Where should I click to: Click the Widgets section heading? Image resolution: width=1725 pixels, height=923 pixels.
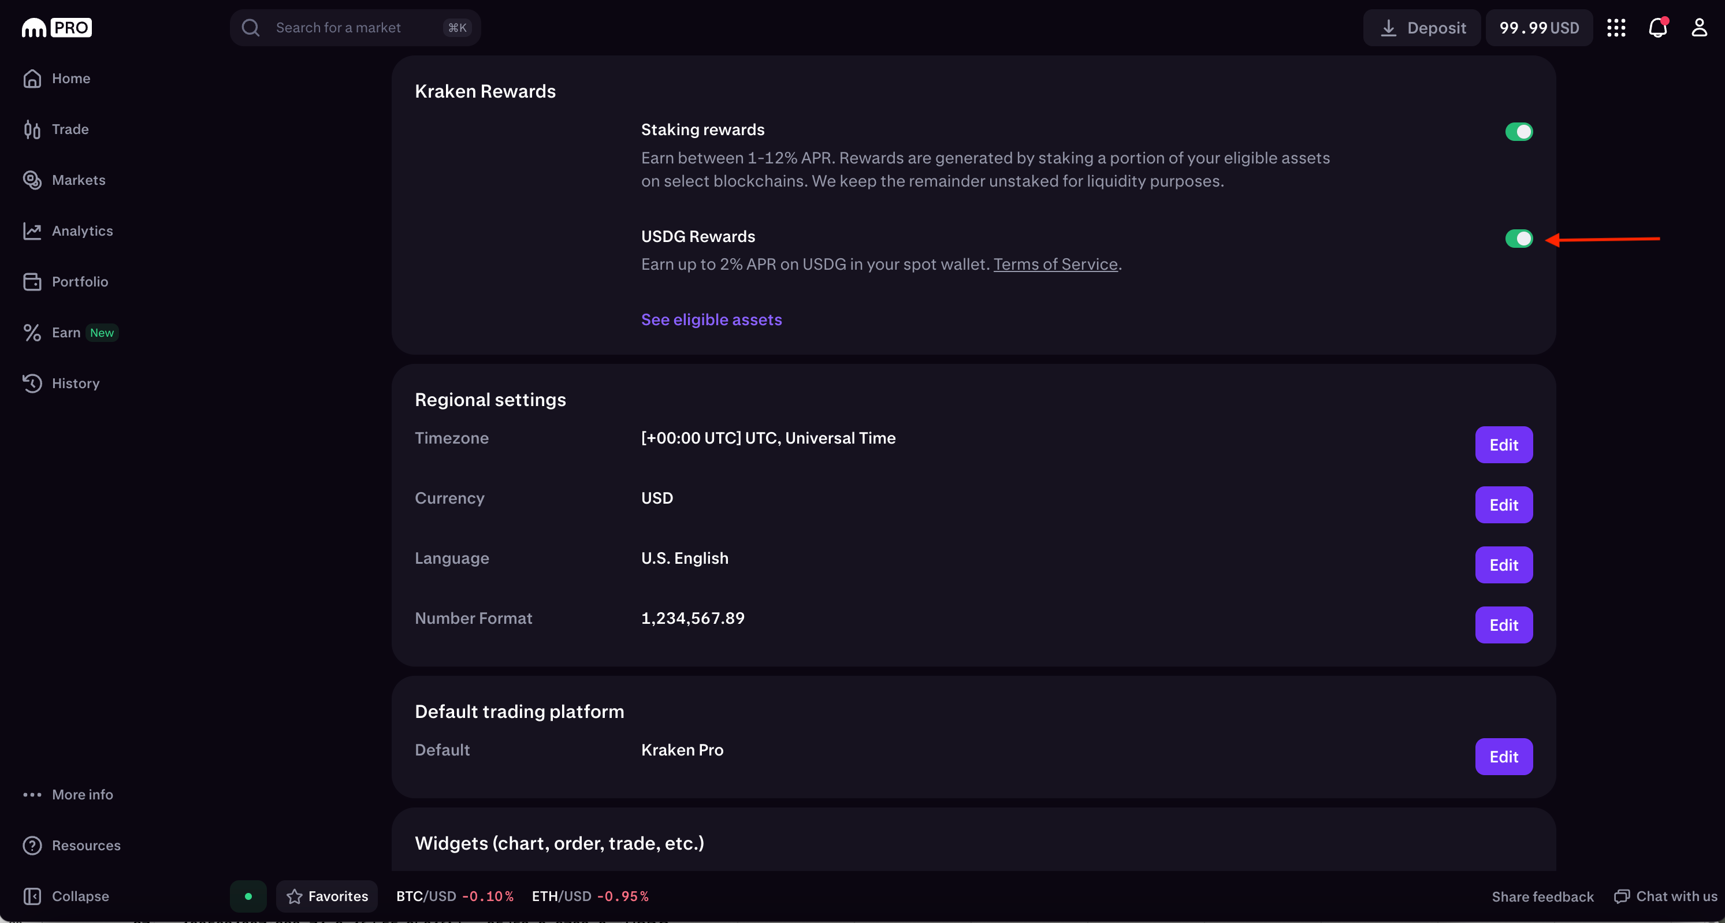559,843
